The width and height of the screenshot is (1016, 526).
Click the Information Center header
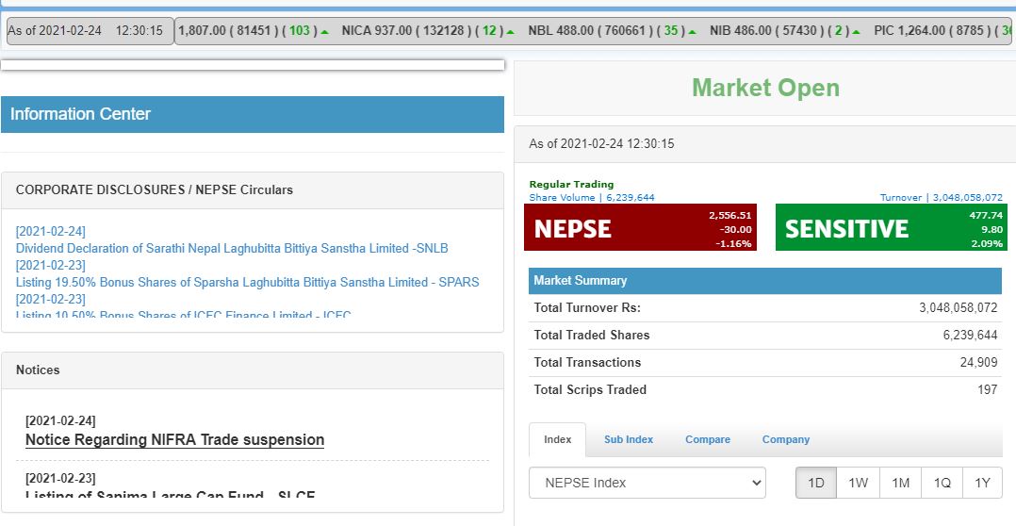point(252,114)
